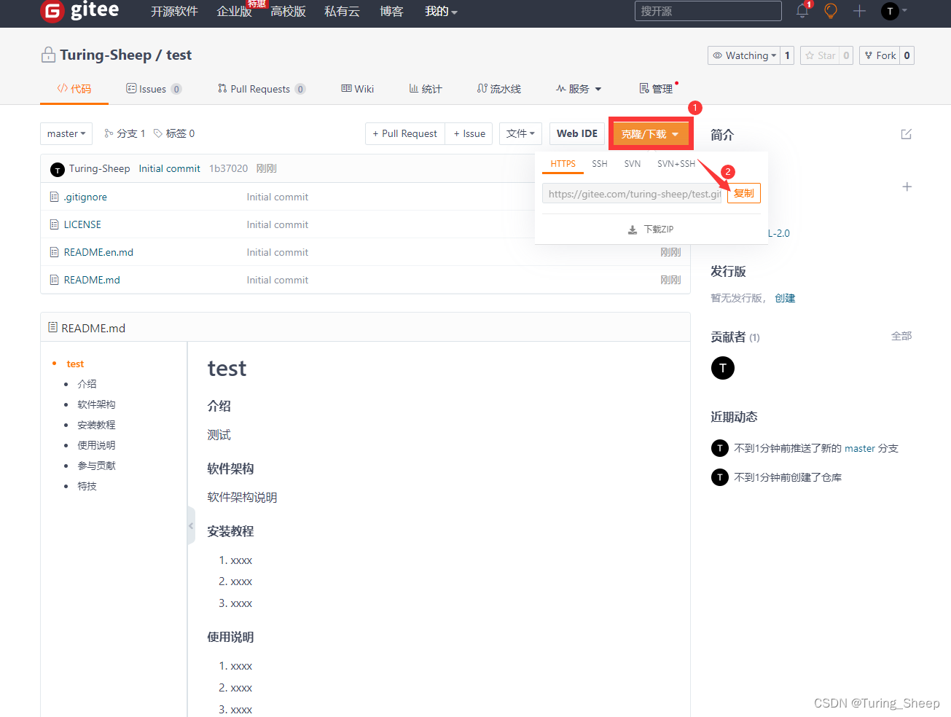Viewport: 951px width, 717px height.
Task: Open Web IDE
Action: 577,133
